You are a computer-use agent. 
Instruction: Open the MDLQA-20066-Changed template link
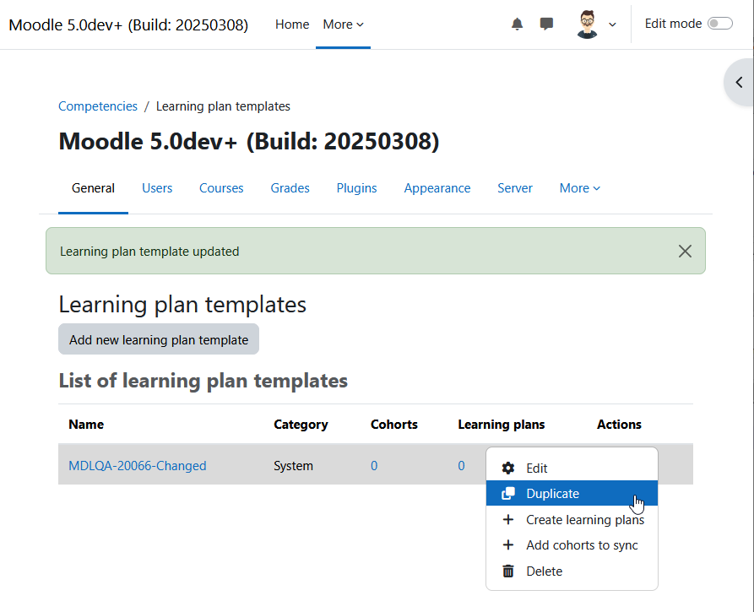point(137,465)
